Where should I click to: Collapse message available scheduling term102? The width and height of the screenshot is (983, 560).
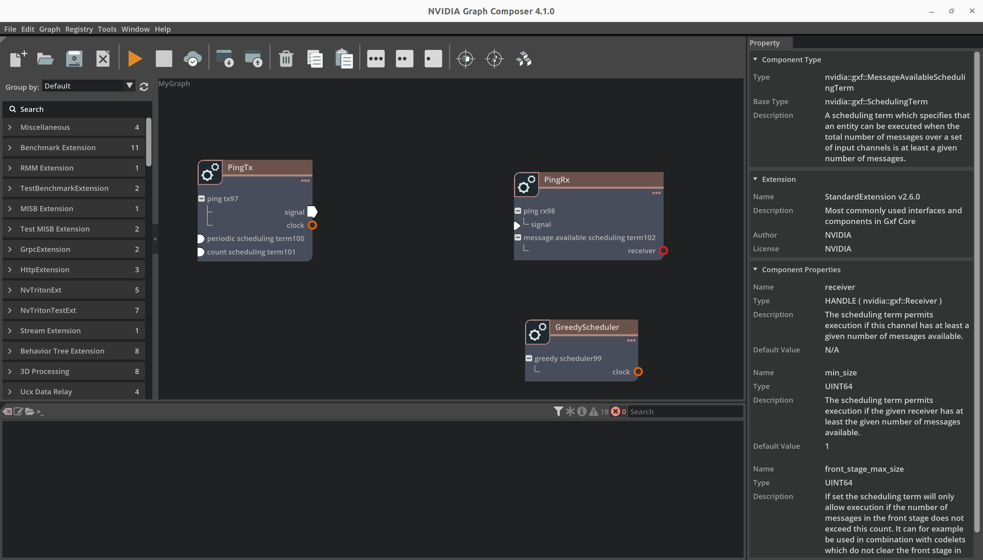coord(518,237)
